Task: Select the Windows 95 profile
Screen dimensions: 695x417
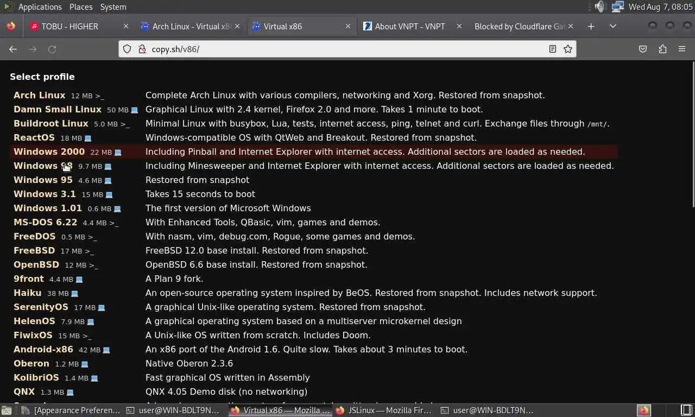Action: pyautogui.click(x=43, y=180)
